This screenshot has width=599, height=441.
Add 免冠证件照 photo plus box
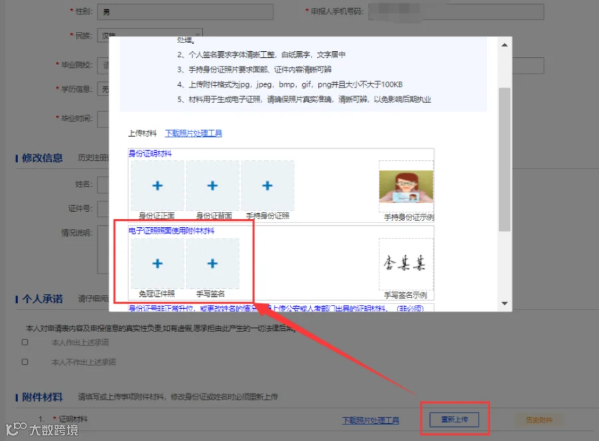(x=157, y=264)
